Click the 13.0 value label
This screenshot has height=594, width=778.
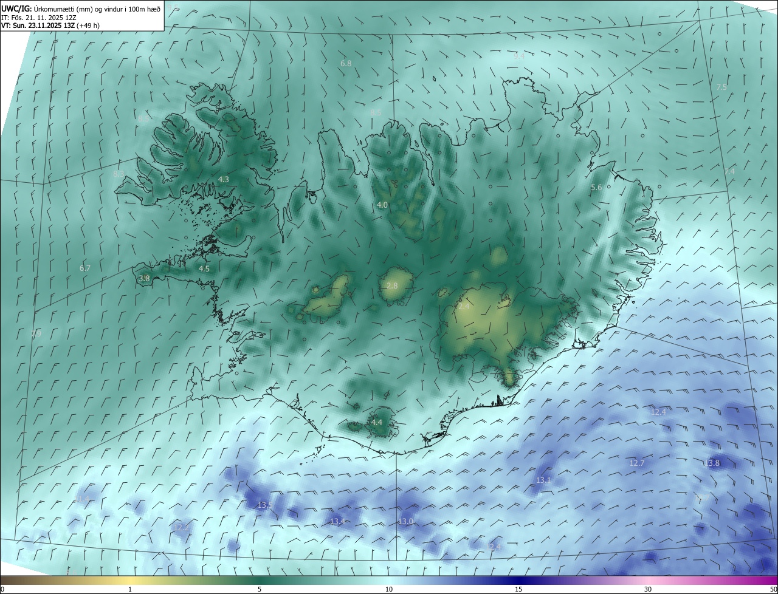[406, 522]
